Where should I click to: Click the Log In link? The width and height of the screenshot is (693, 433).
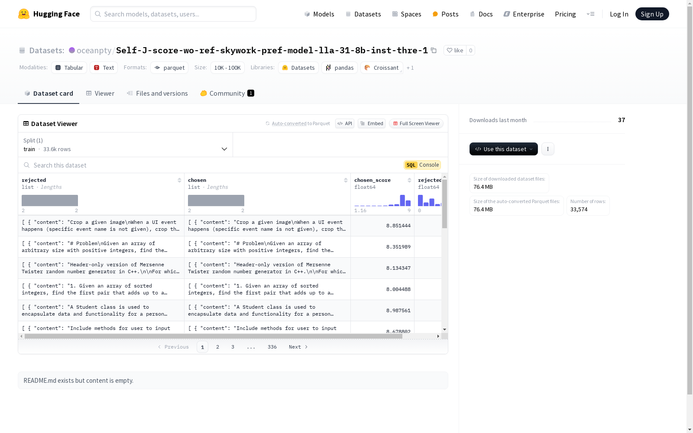point(619,14)
